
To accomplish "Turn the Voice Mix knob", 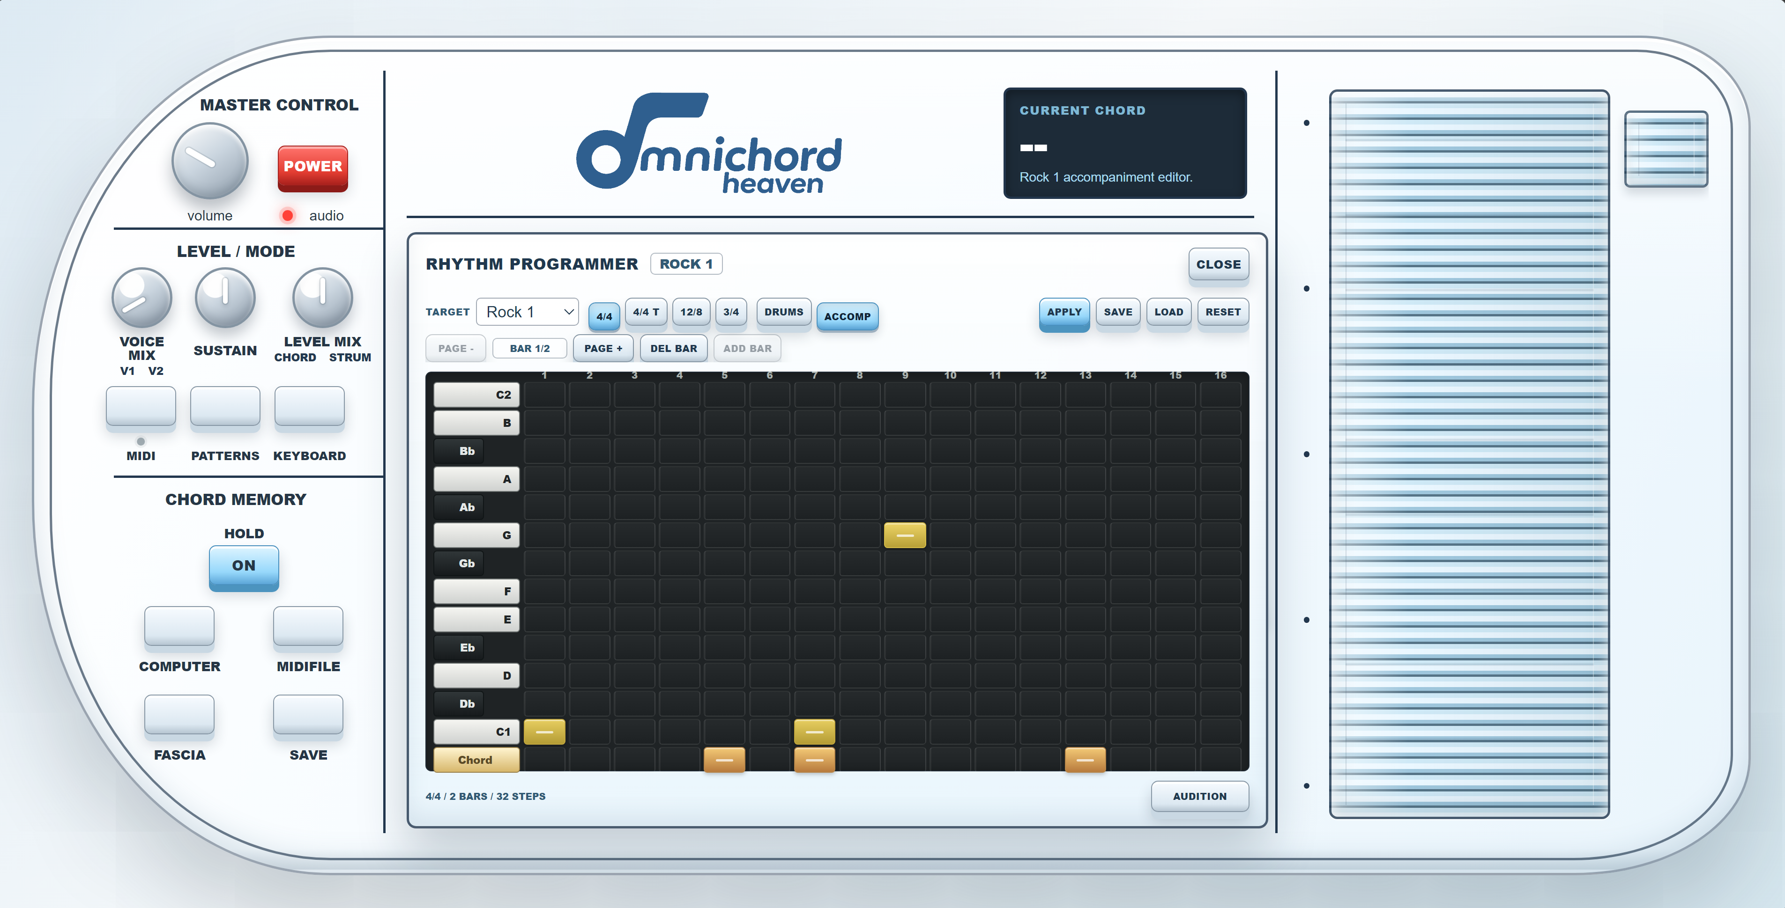I will [141, 298].
